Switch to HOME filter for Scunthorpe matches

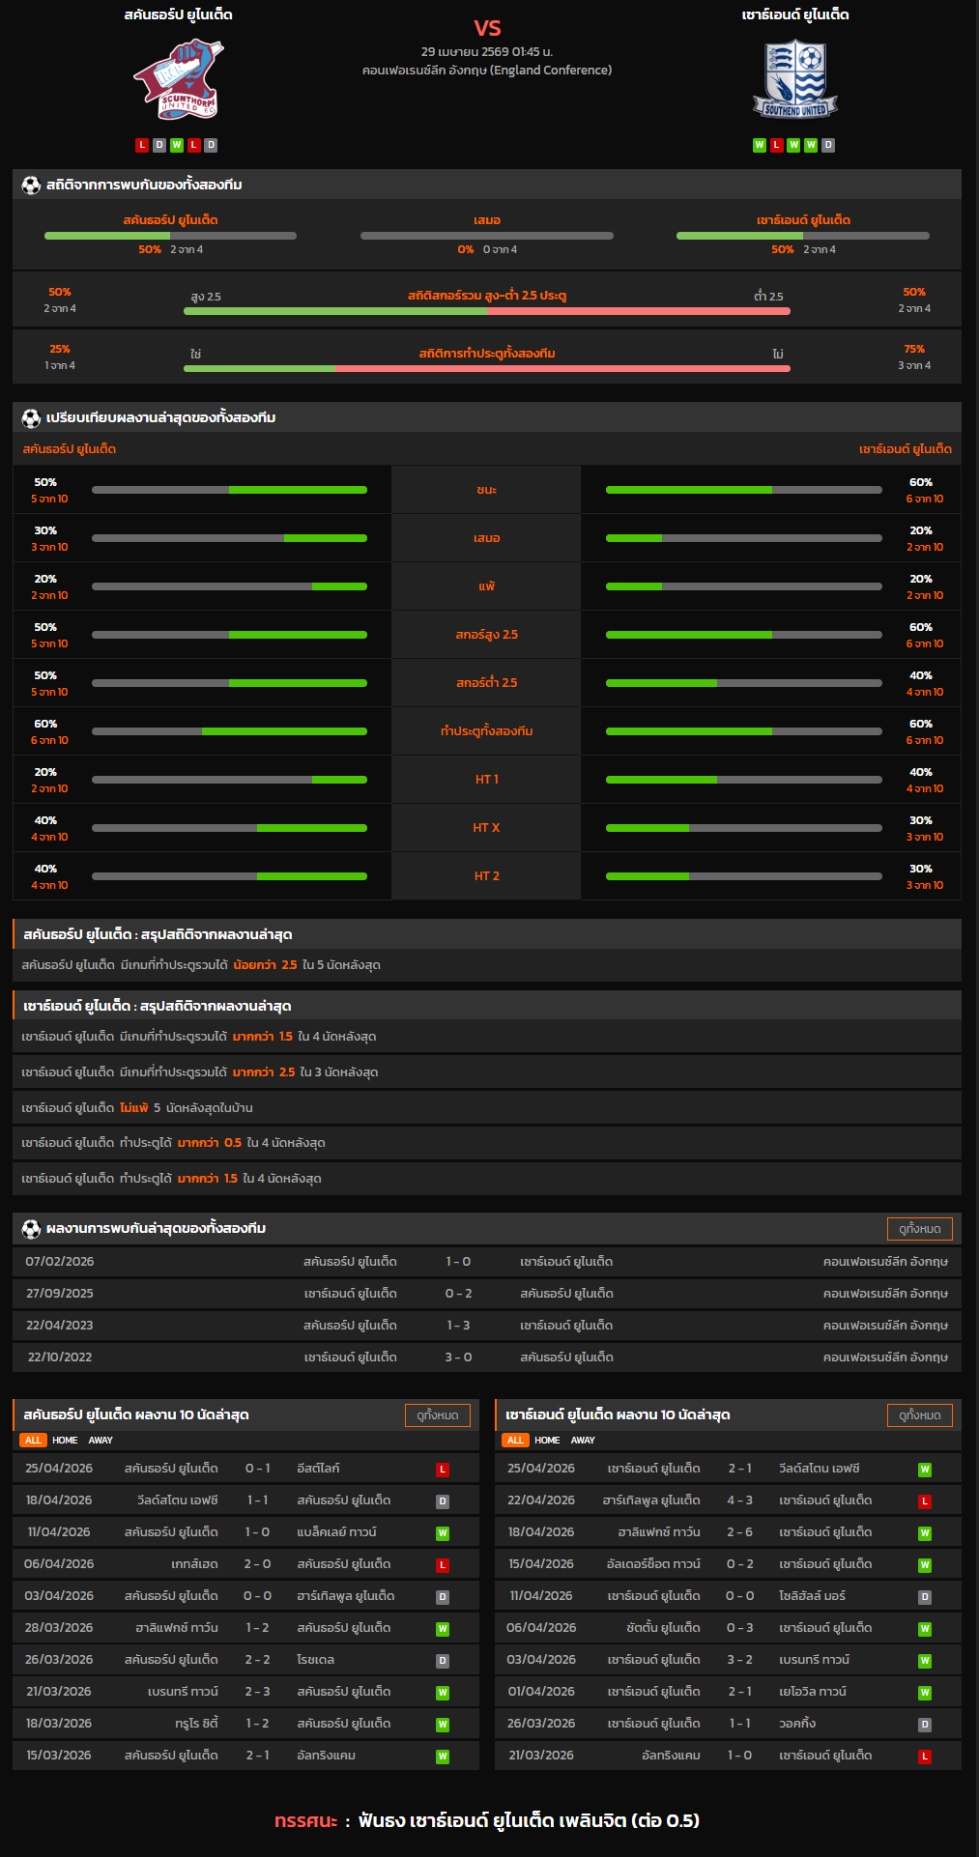65,1440
